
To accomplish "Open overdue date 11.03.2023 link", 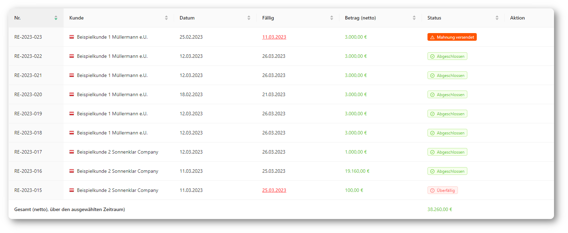I will coord(274,37).
